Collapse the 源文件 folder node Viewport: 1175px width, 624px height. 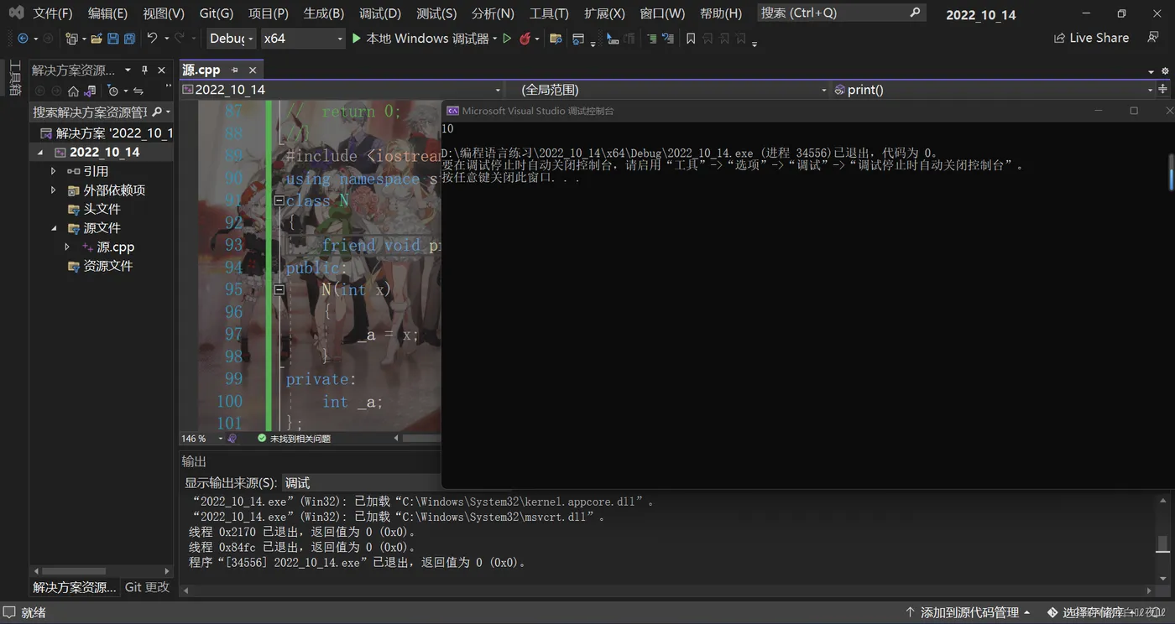54,228
